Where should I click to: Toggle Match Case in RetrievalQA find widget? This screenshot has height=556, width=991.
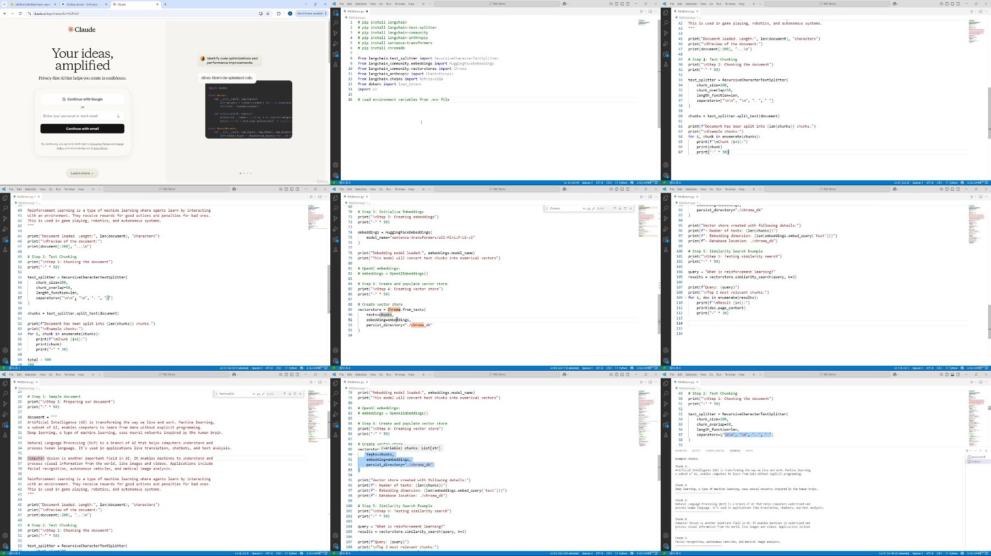coord(254,394)
